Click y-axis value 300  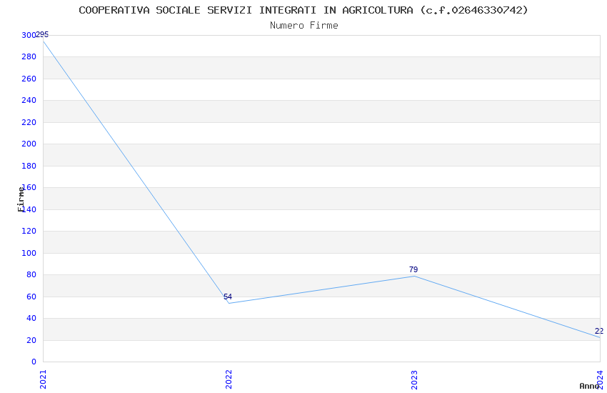tap(29, 35)
